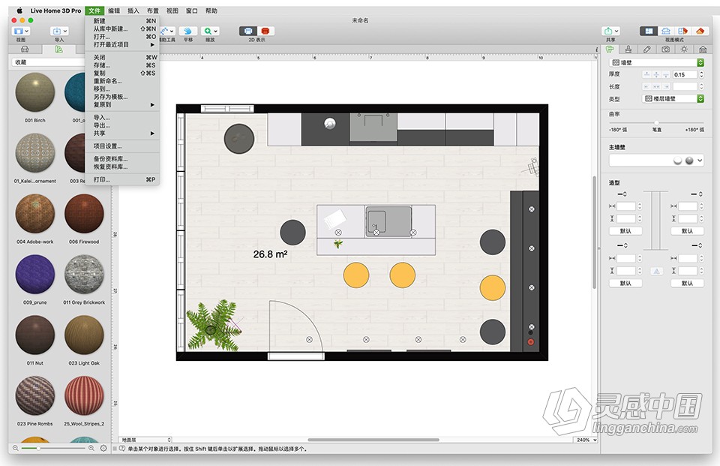Switch to red 3D representation button
The image size is (720, 466).
pyautogui.click(x=265, y=31)
